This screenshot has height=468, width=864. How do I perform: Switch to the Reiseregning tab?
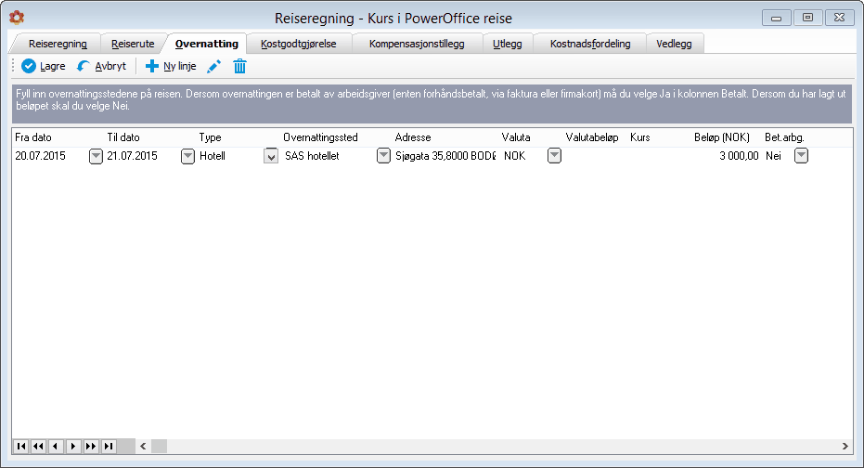(x=58, y=44)
